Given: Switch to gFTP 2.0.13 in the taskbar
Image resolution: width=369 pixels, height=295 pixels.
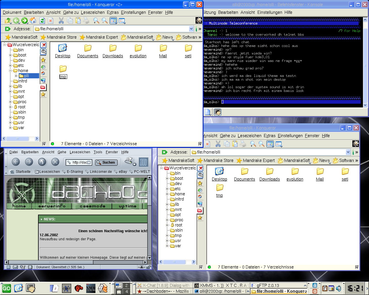Looking at the screenshot, I should (278, 285).
